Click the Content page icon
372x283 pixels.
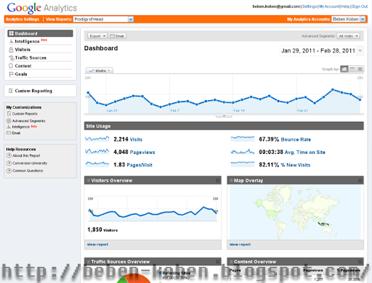point(11,66)
